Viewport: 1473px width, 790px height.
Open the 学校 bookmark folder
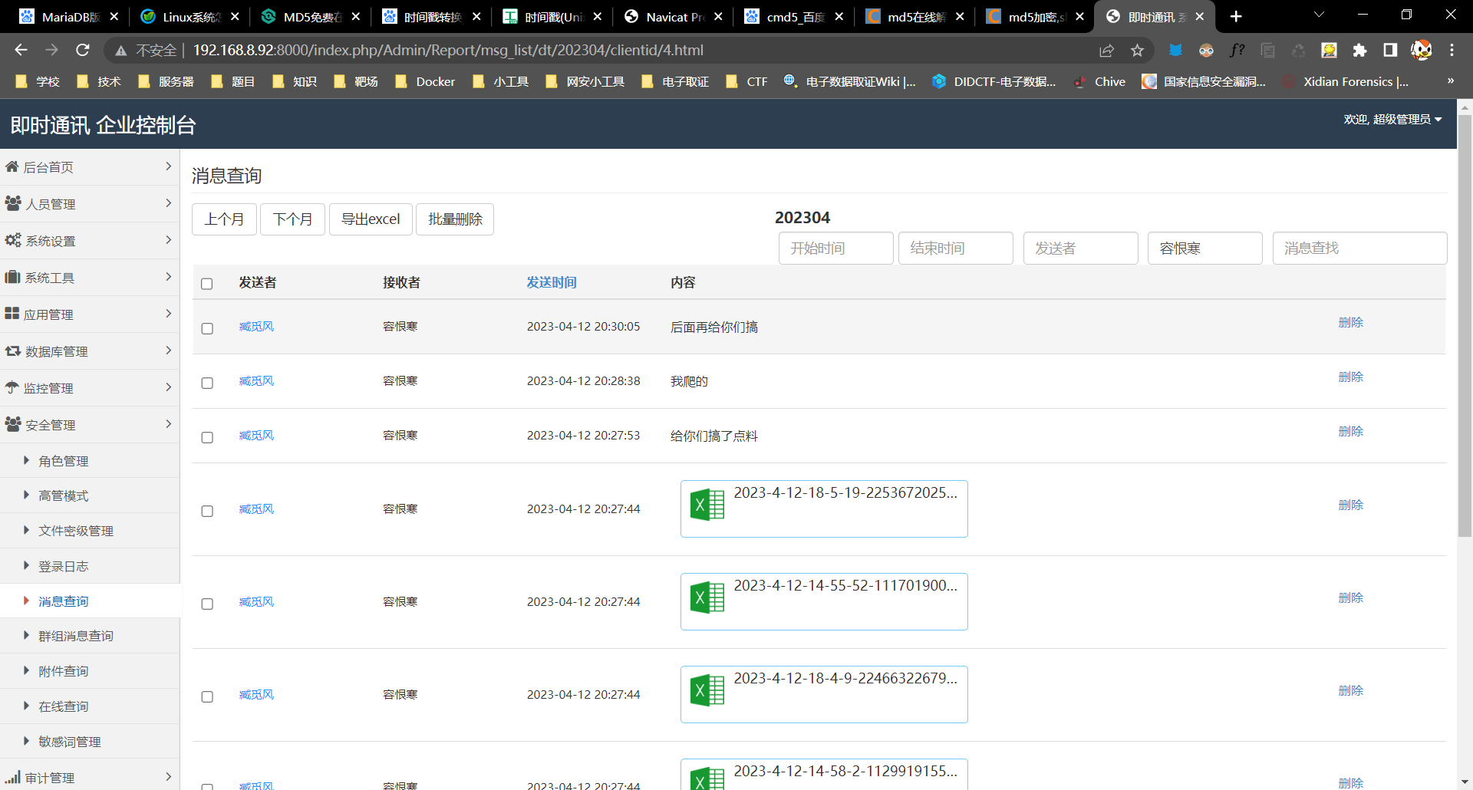coord(38,81)
